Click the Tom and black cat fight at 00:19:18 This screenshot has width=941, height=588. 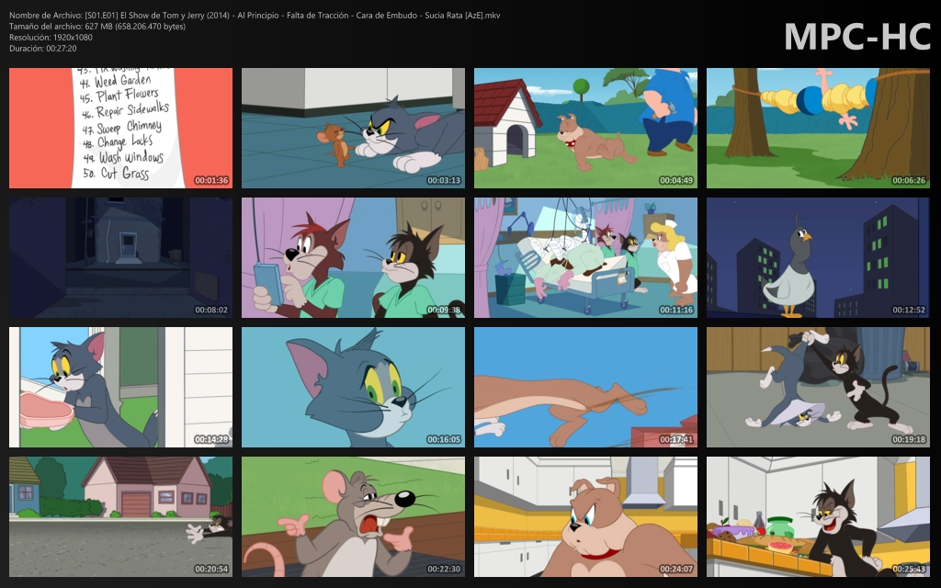click(x=818, y=386)
